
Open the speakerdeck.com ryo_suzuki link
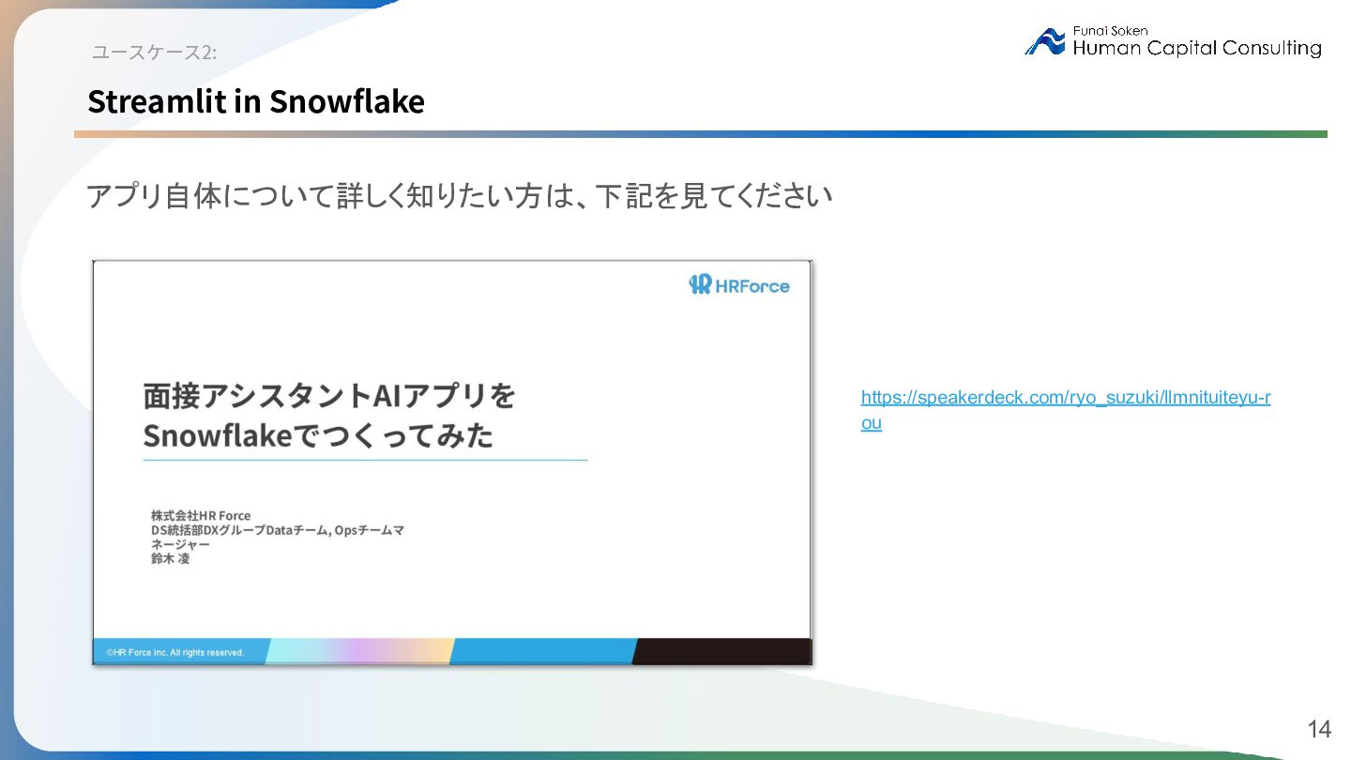point(1066,398)
